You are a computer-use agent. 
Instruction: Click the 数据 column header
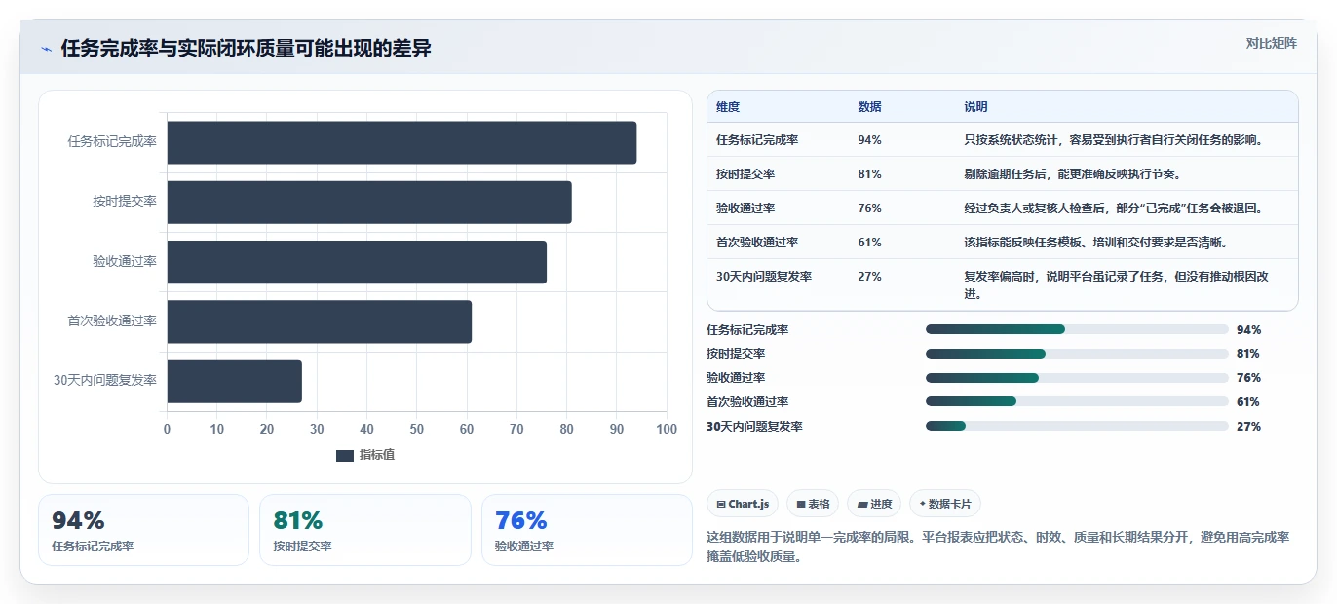pos(869,107)
